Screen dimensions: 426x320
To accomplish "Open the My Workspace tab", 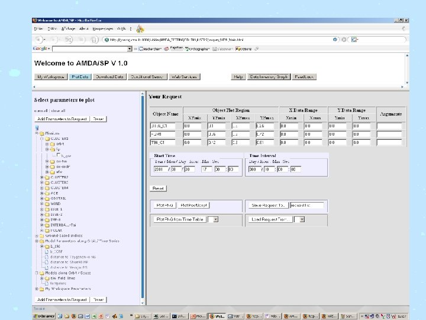I will pyautogui.click(x=50, y=77).
